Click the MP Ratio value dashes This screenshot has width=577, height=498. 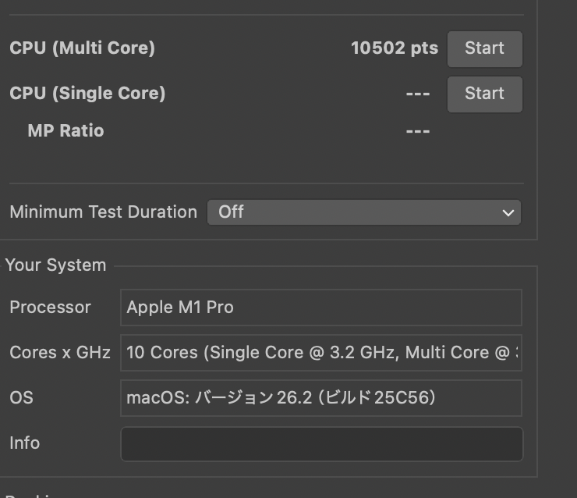coord(418,131)
